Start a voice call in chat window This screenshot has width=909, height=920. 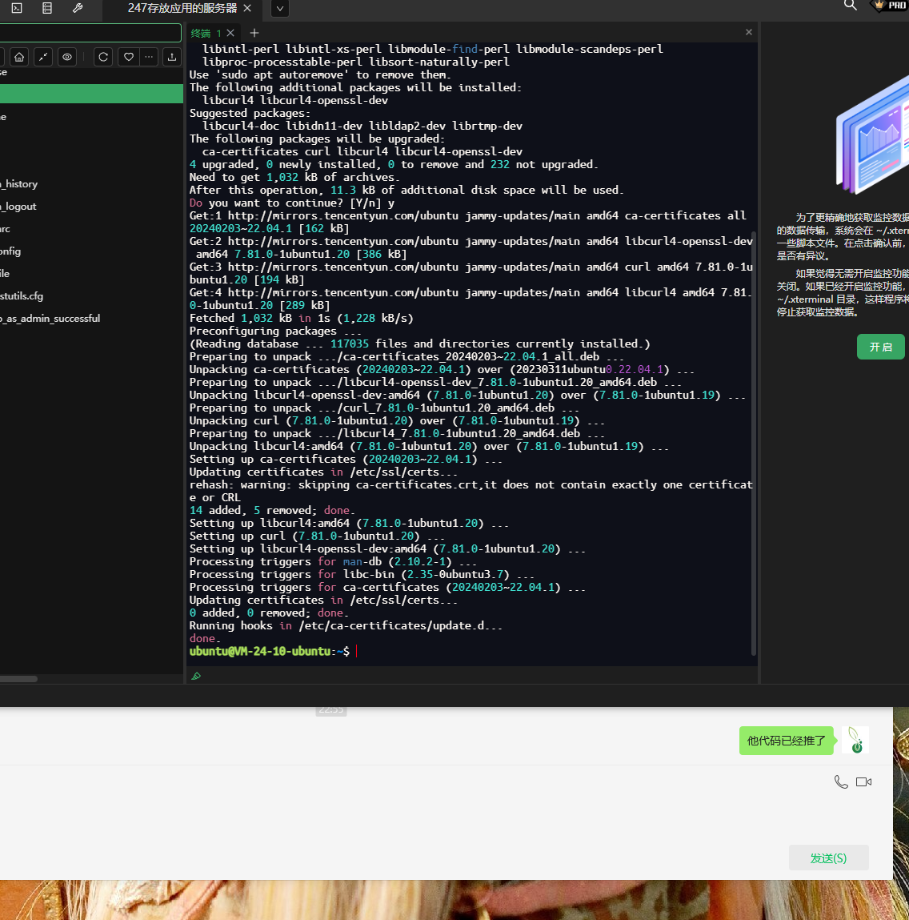pos(841,781)
